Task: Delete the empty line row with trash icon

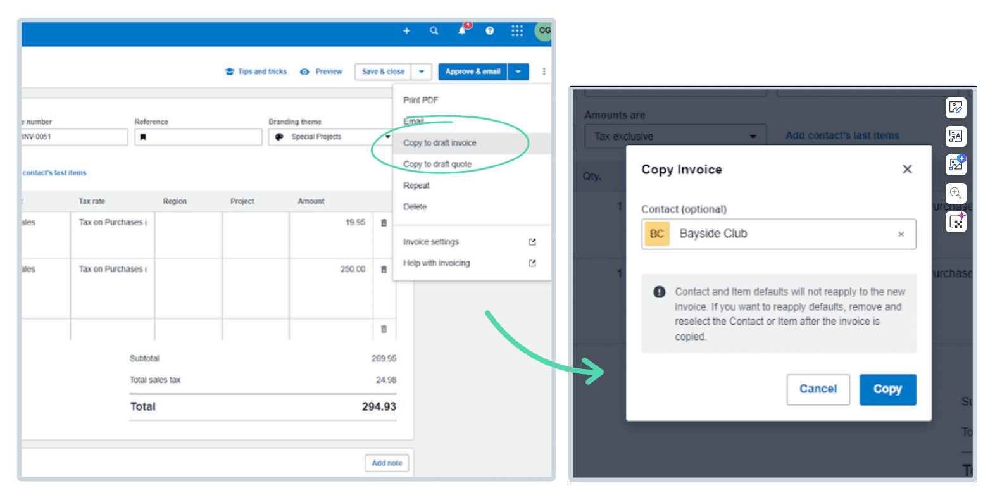Action: click(384, 329)
